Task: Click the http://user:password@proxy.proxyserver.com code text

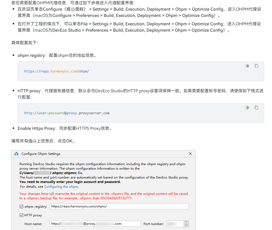Action: tap(67, 113)
